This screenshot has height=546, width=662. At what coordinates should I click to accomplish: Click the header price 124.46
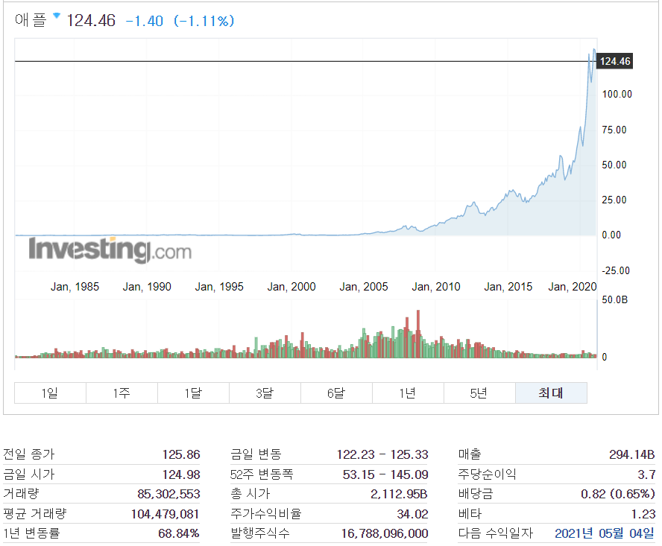(91, 20)
